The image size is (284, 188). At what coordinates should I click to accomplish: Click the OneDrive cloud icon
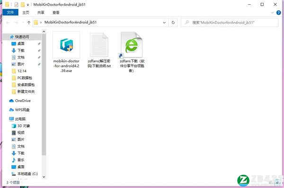point(11,101)
